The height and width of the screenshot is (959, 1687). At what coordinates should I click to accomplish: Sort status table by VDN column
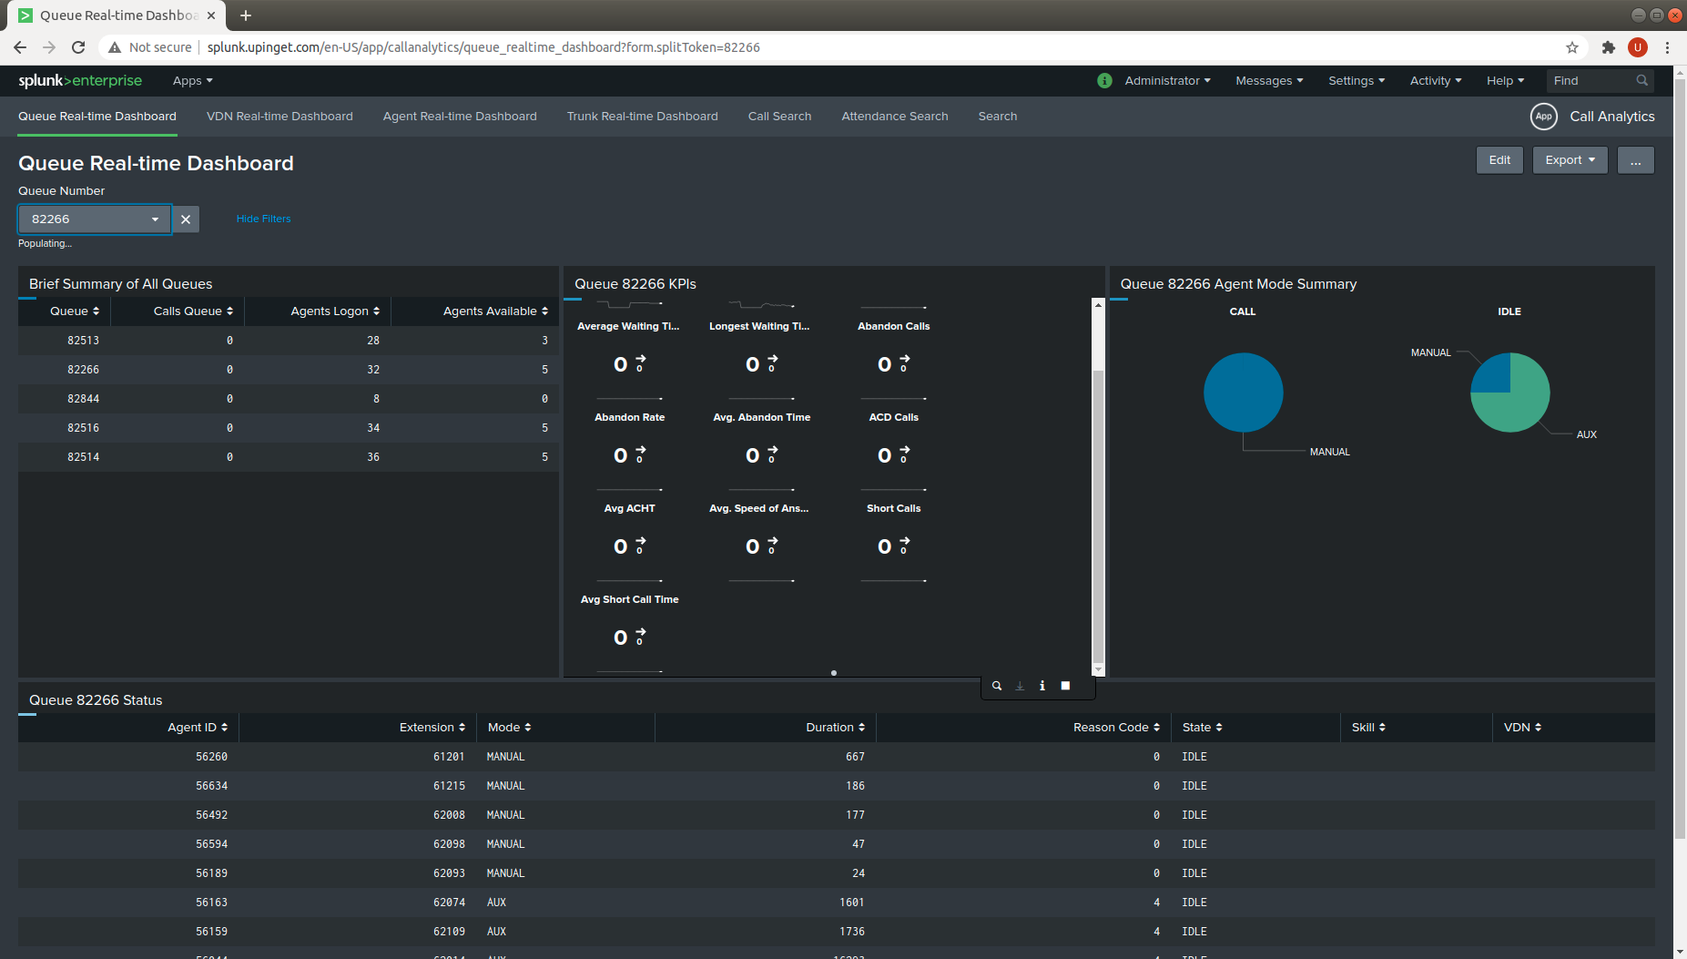1522,727
